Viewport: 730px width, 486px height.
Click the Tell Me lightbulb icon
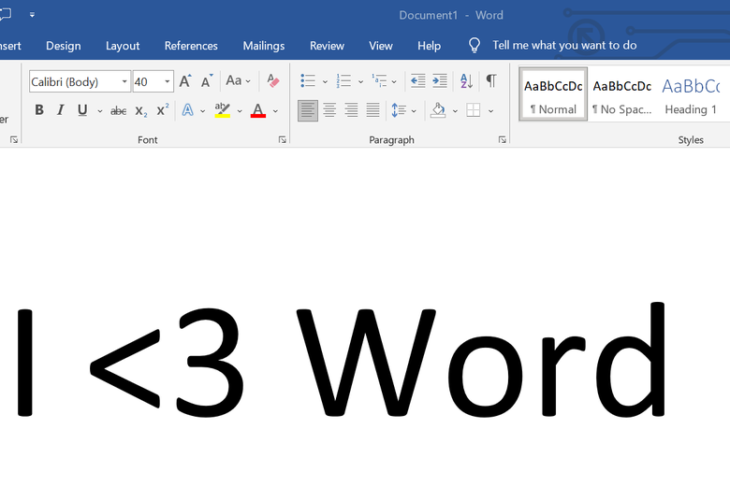pyautogui.click(x=474, y=45)
